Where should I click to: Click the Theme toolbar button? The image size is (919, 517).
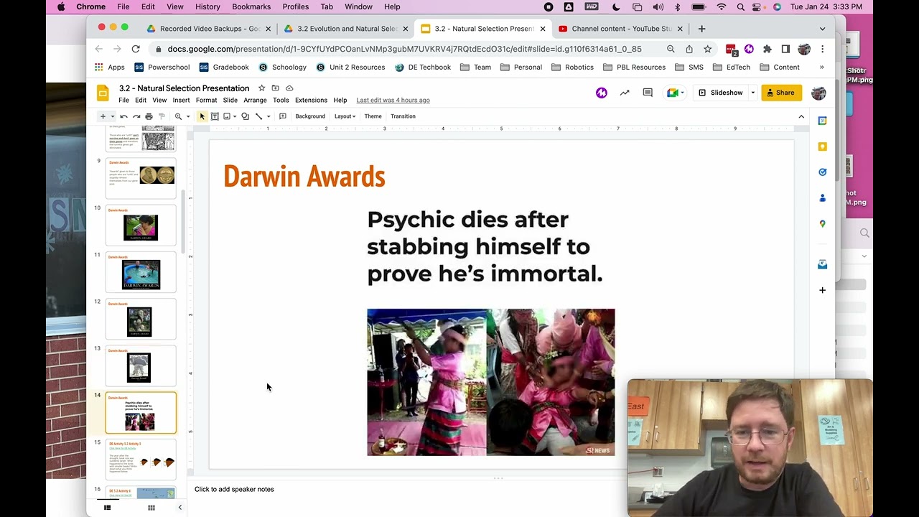(x=373, y=116)
